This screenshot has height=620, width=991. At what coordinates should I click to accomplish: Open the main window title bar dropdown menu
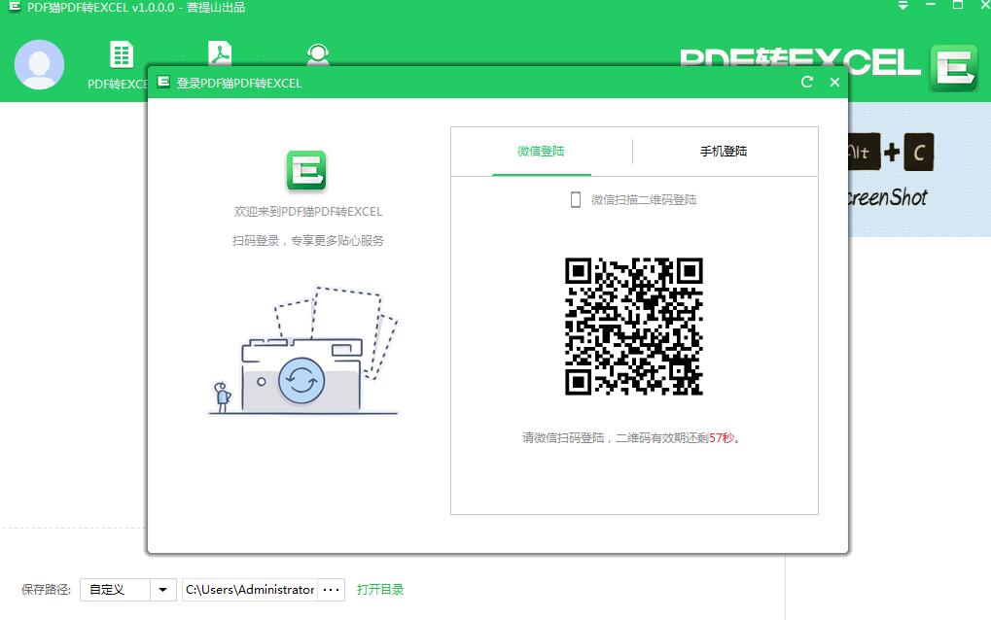tap(903, 6)
